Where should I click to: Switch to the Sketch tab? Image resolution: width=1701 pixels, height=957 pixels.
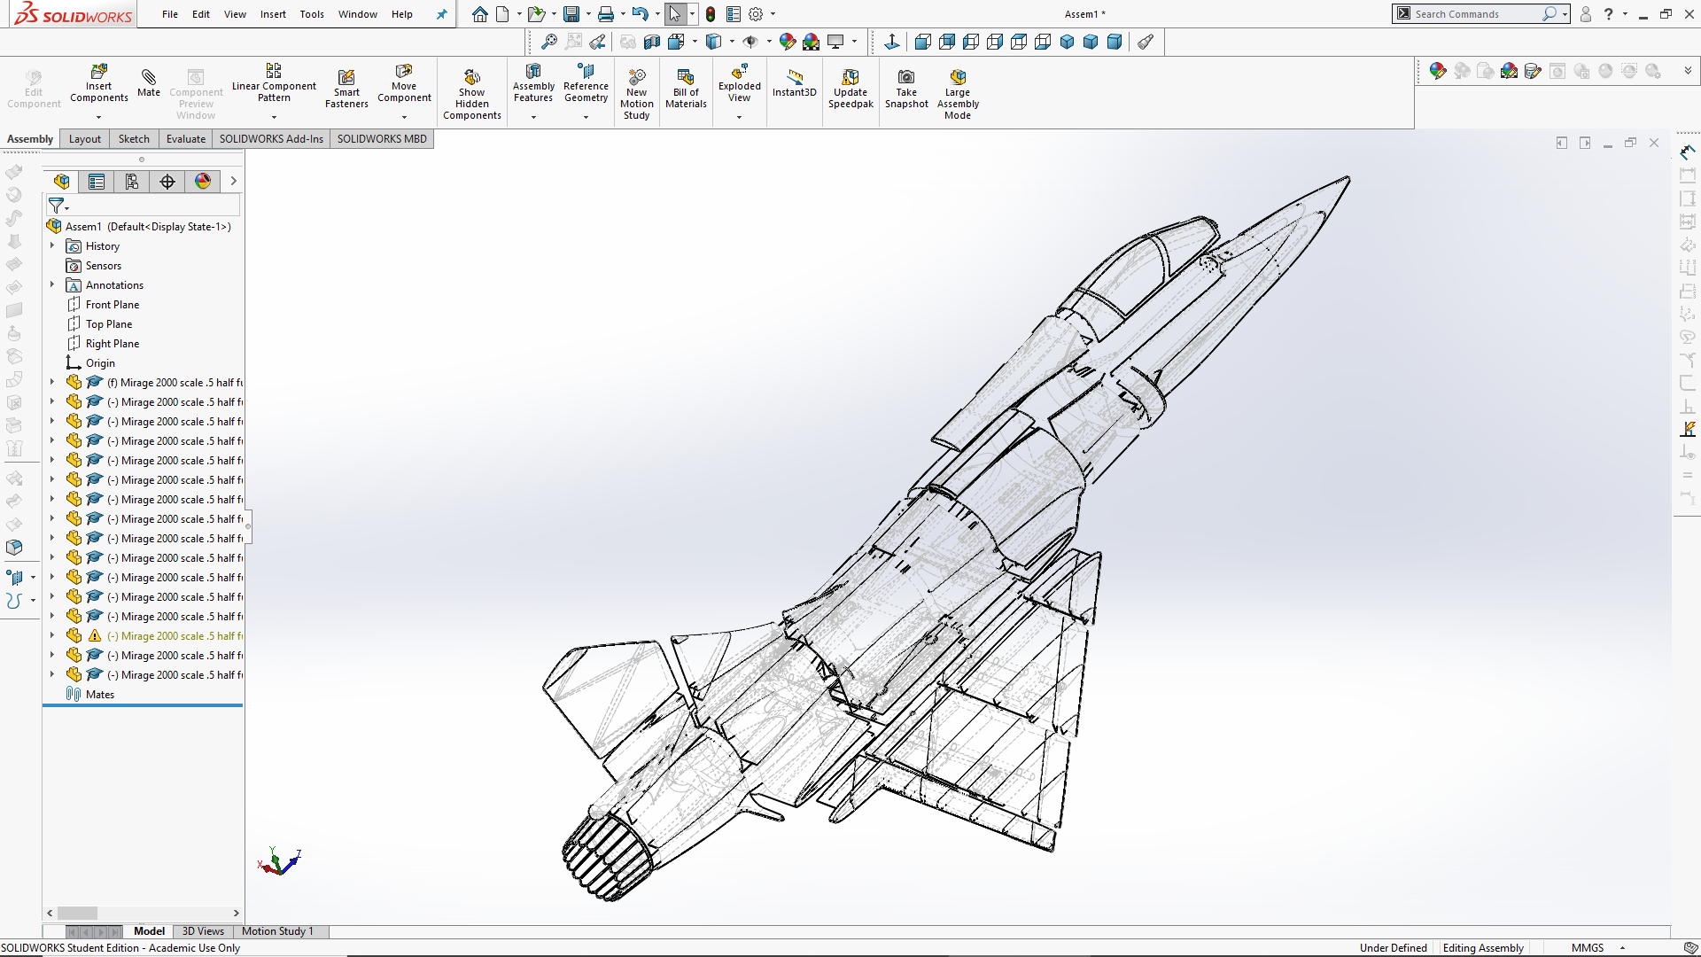coord(134,139)
